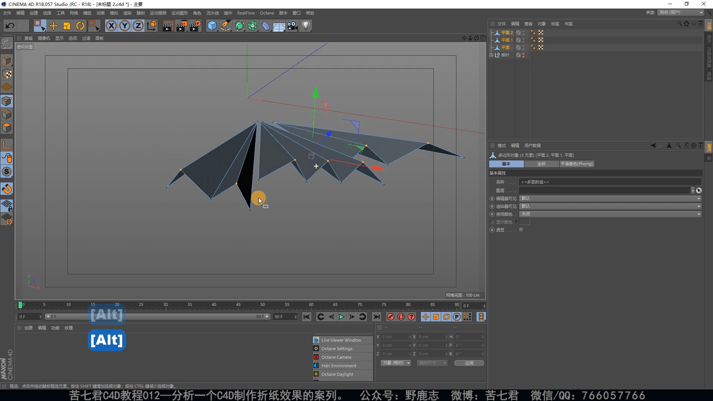
Task: Open 渲染器可见 dropdown
Action: pyautogui.click(x=610, y=206)
